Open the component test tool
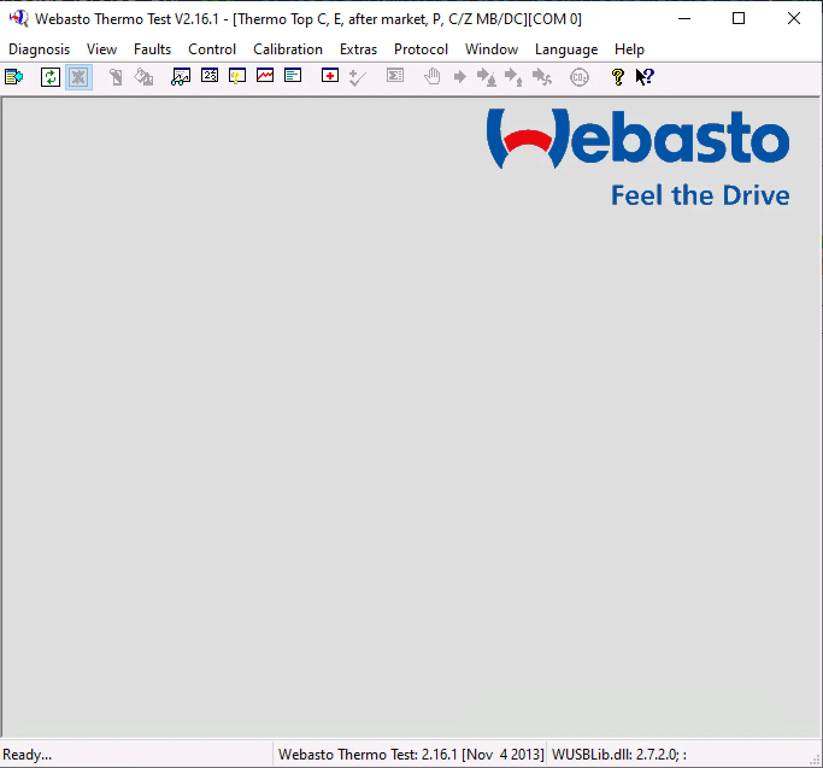The width and height of the screenshot is (823, 768). click(237, 77)
